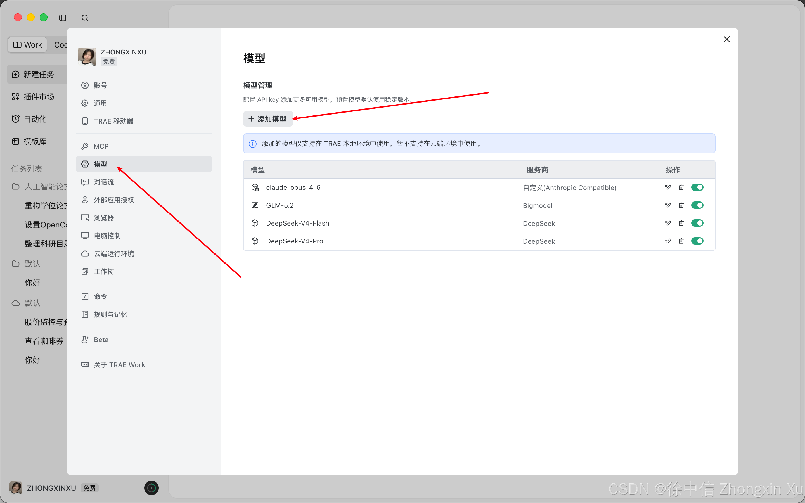Click the round download update icon
Screen dimensions: 805x503
click(151, 488)
